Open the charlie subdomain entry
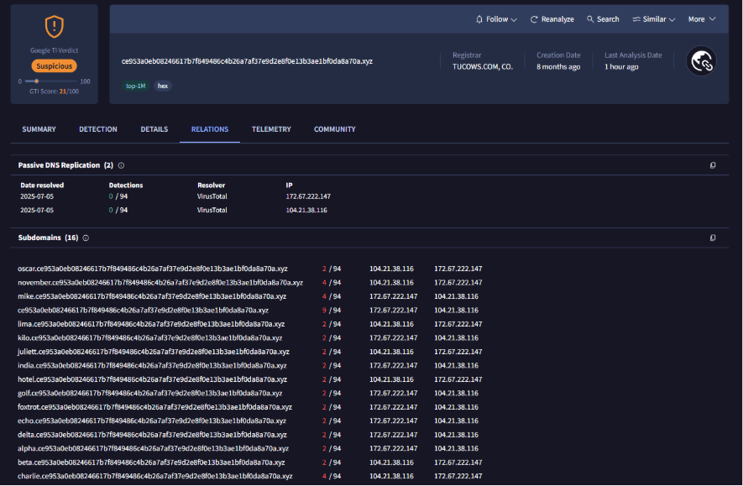Image resolution: width=743 pixels, height=486 pixels. click(x=155, y=476)
